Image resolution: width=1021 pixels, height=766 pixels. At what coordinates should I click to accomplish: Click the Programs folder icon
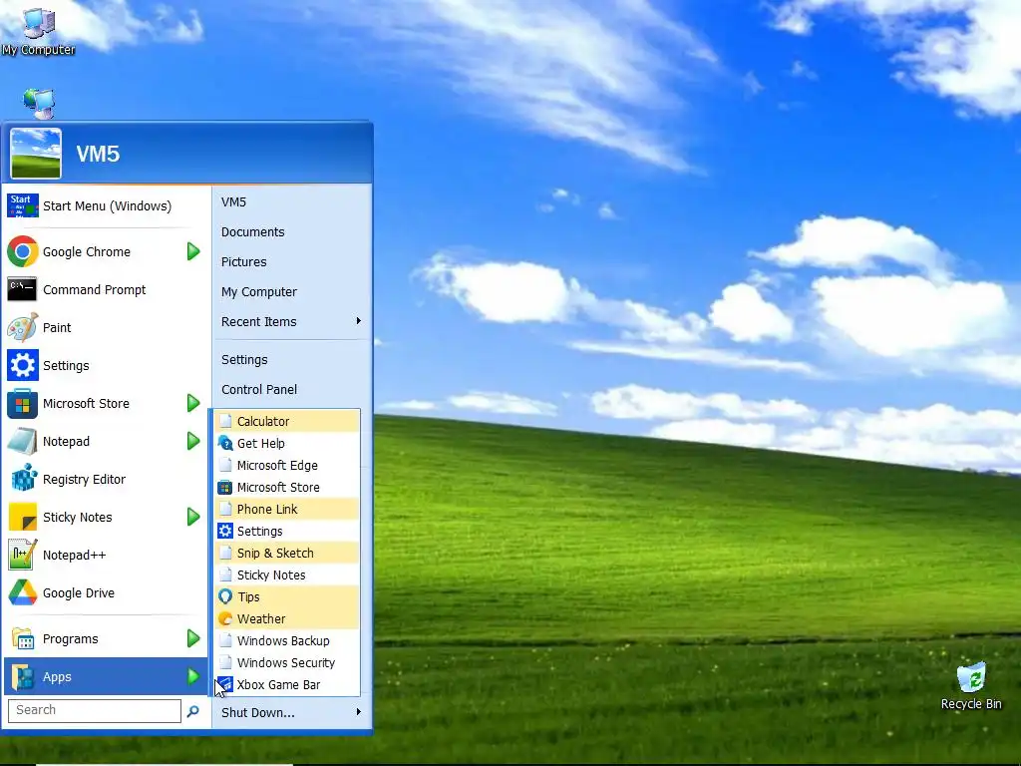pyautogui.click(x=23, y=639)
